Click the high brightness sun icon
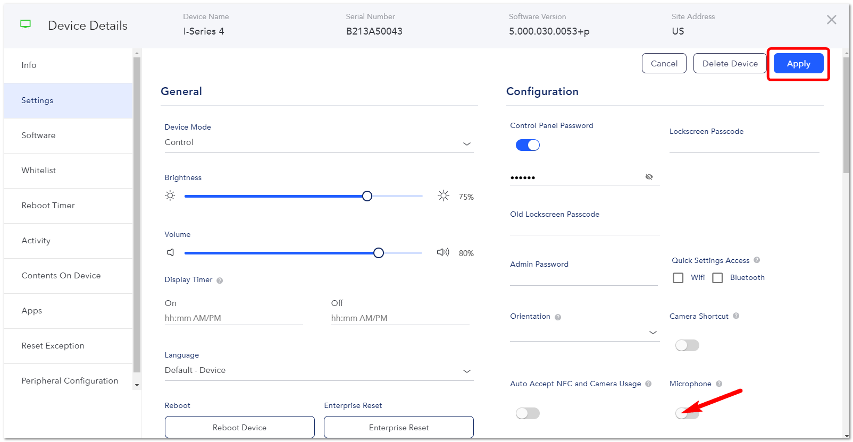Viewport: 853px width, 442px height. coord(444,195)
